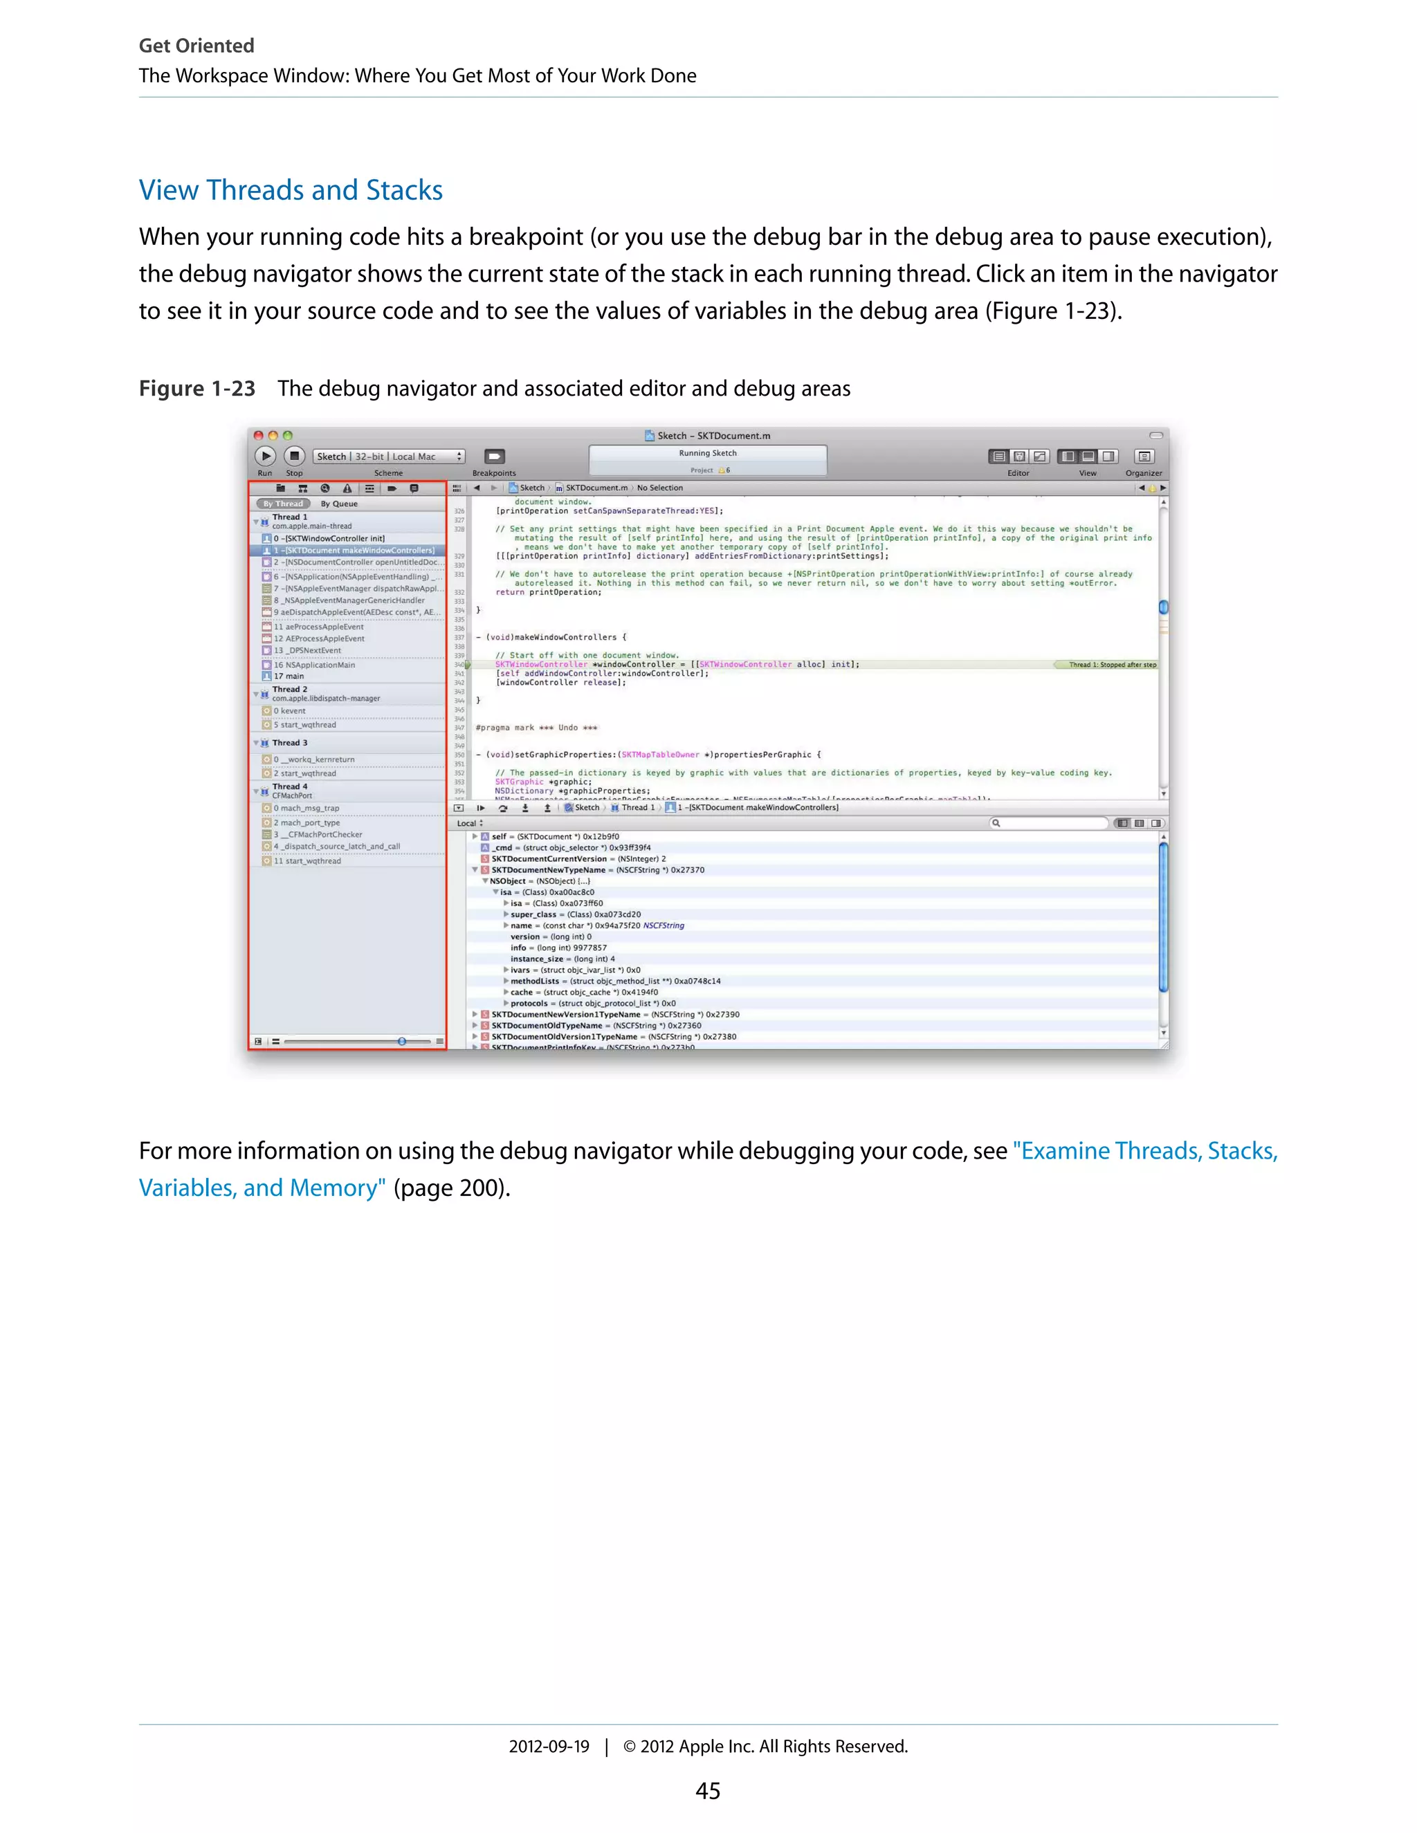Select stack frame 0 kevent in Thread 2

click(x=349, y=711)
